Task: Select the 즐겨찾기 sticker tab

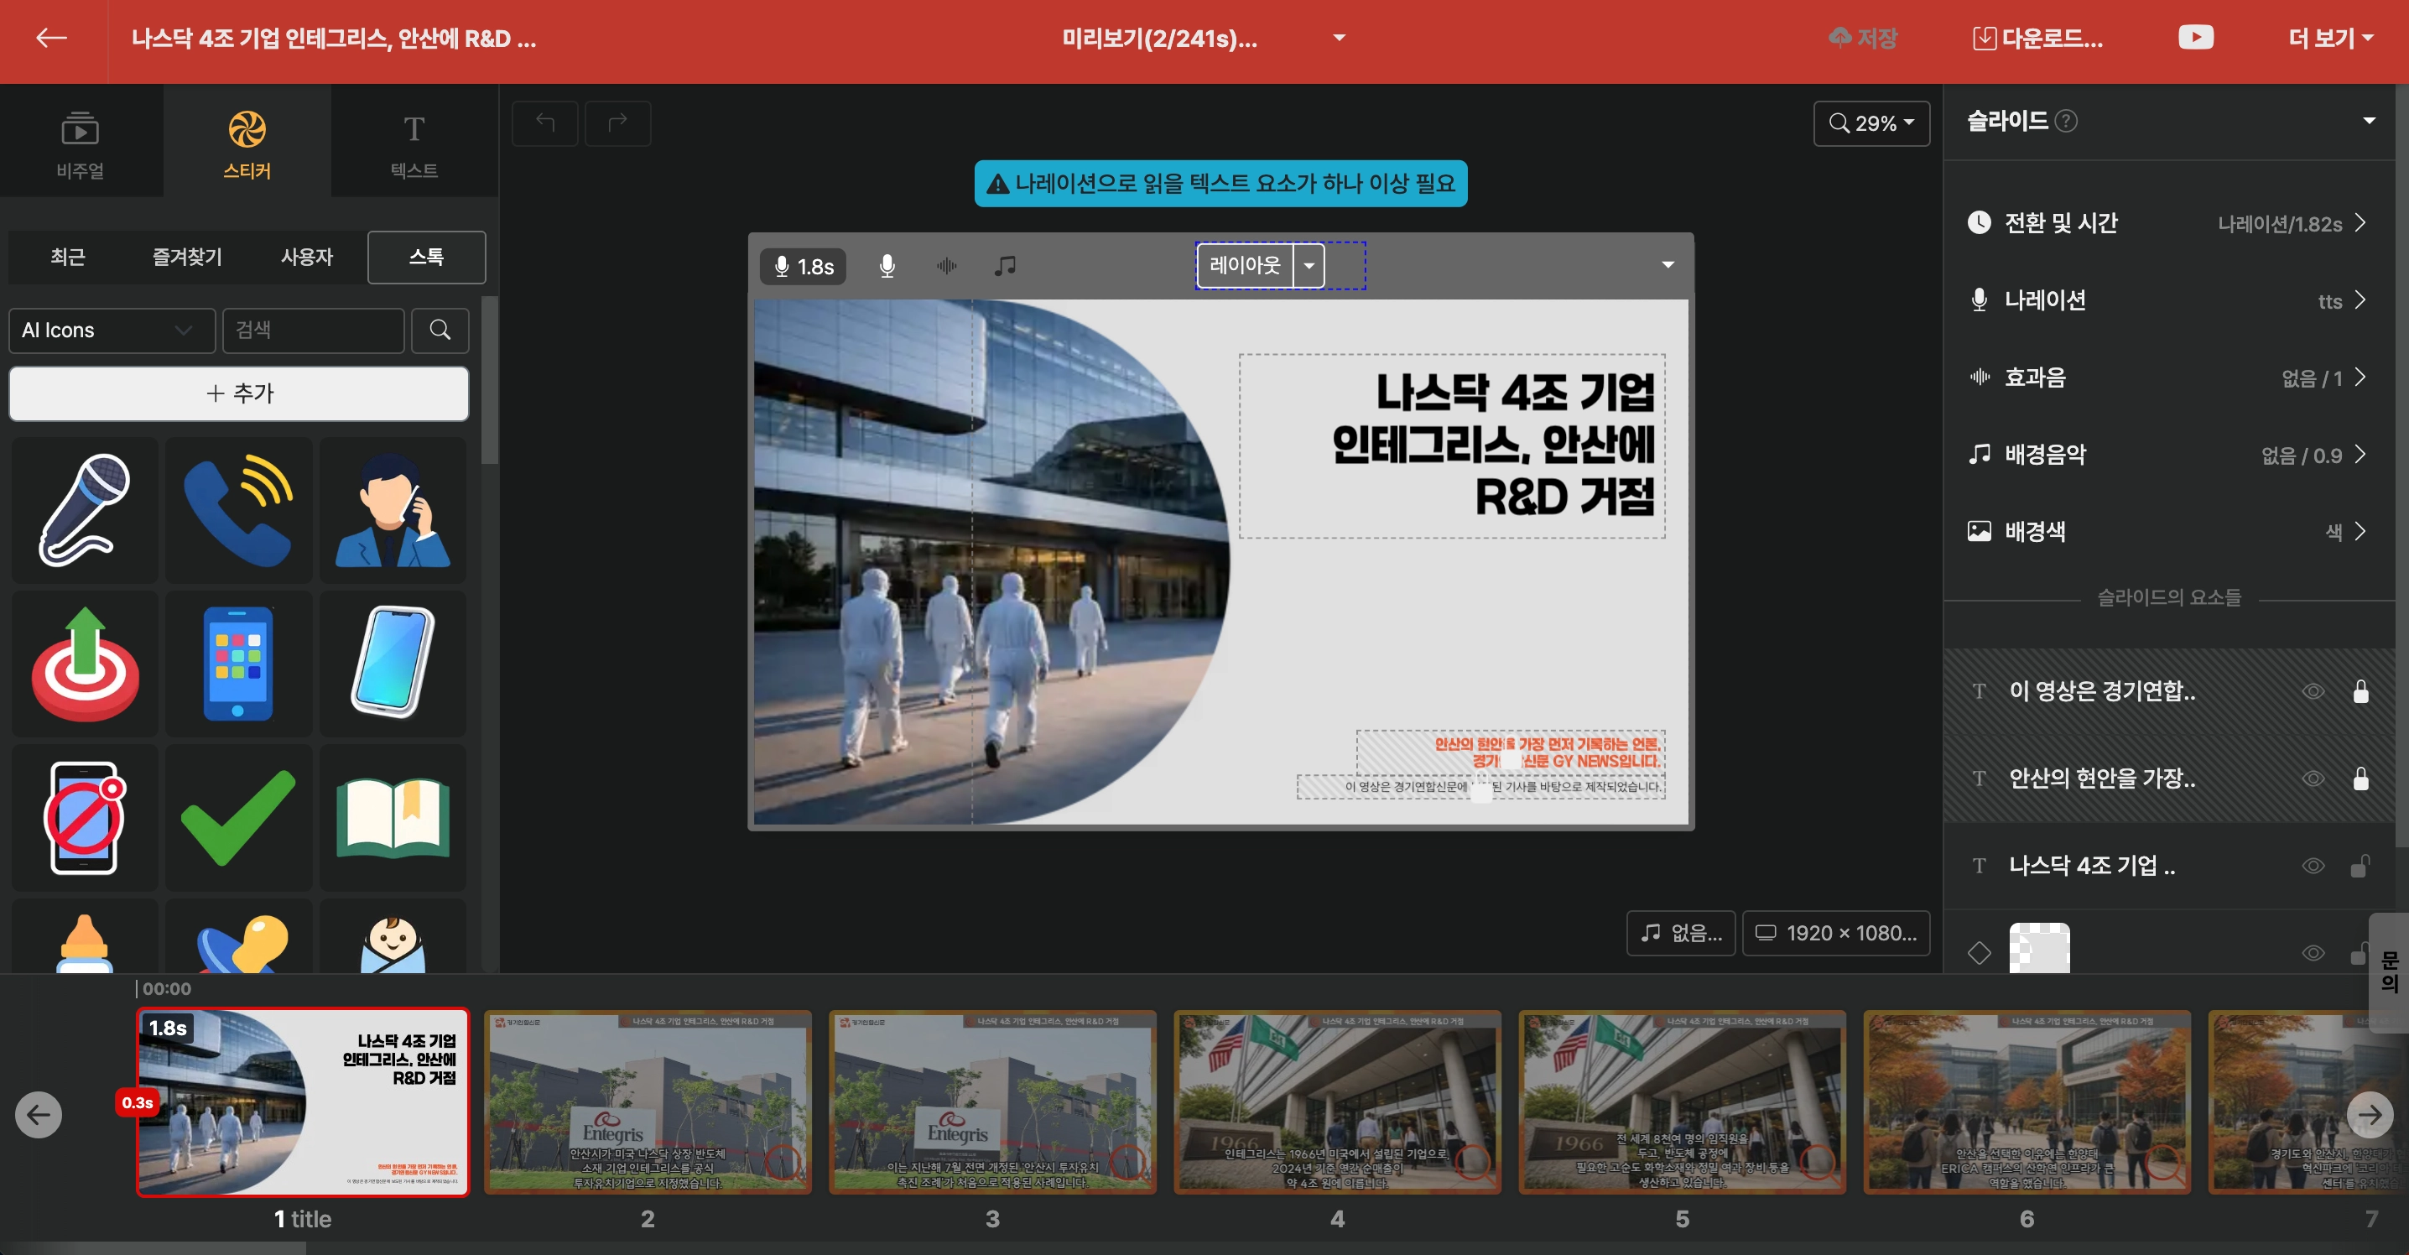Action: 187,256
